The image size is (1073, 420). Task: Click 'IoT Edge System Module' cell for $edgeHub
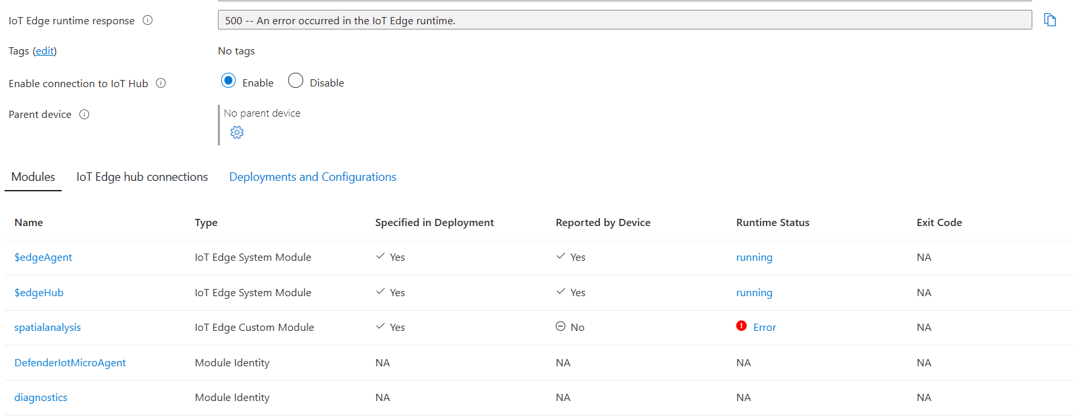click(253, 293)
